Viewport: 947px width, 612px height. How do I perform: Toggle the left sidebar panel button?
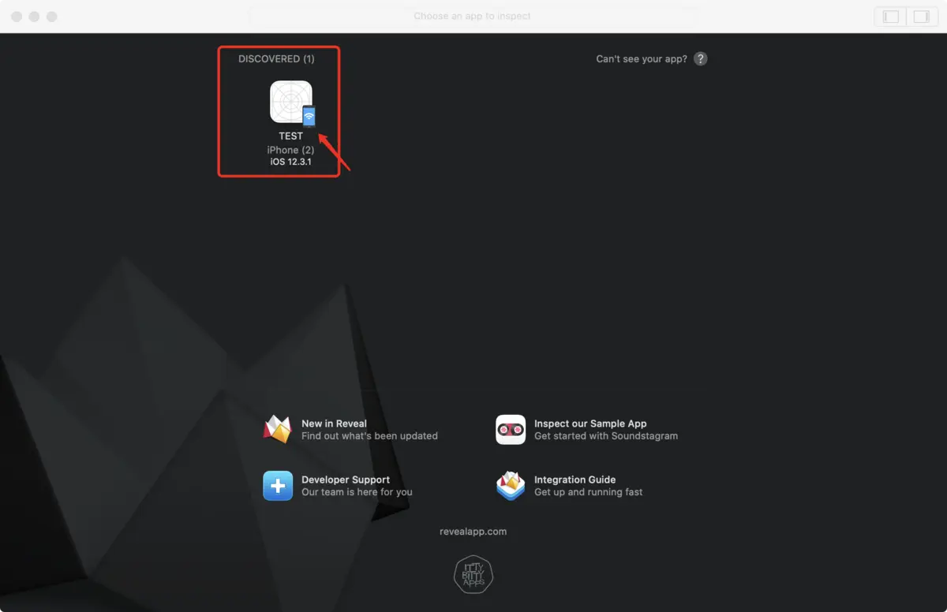click(x=891, y=17)
